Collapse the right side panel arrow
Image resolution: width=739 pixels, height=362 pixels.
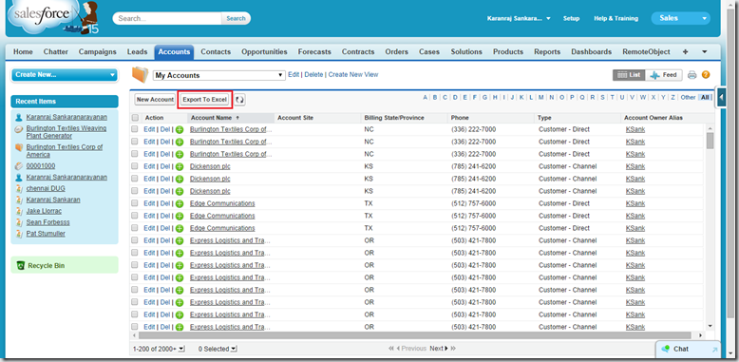coord(722,98)
